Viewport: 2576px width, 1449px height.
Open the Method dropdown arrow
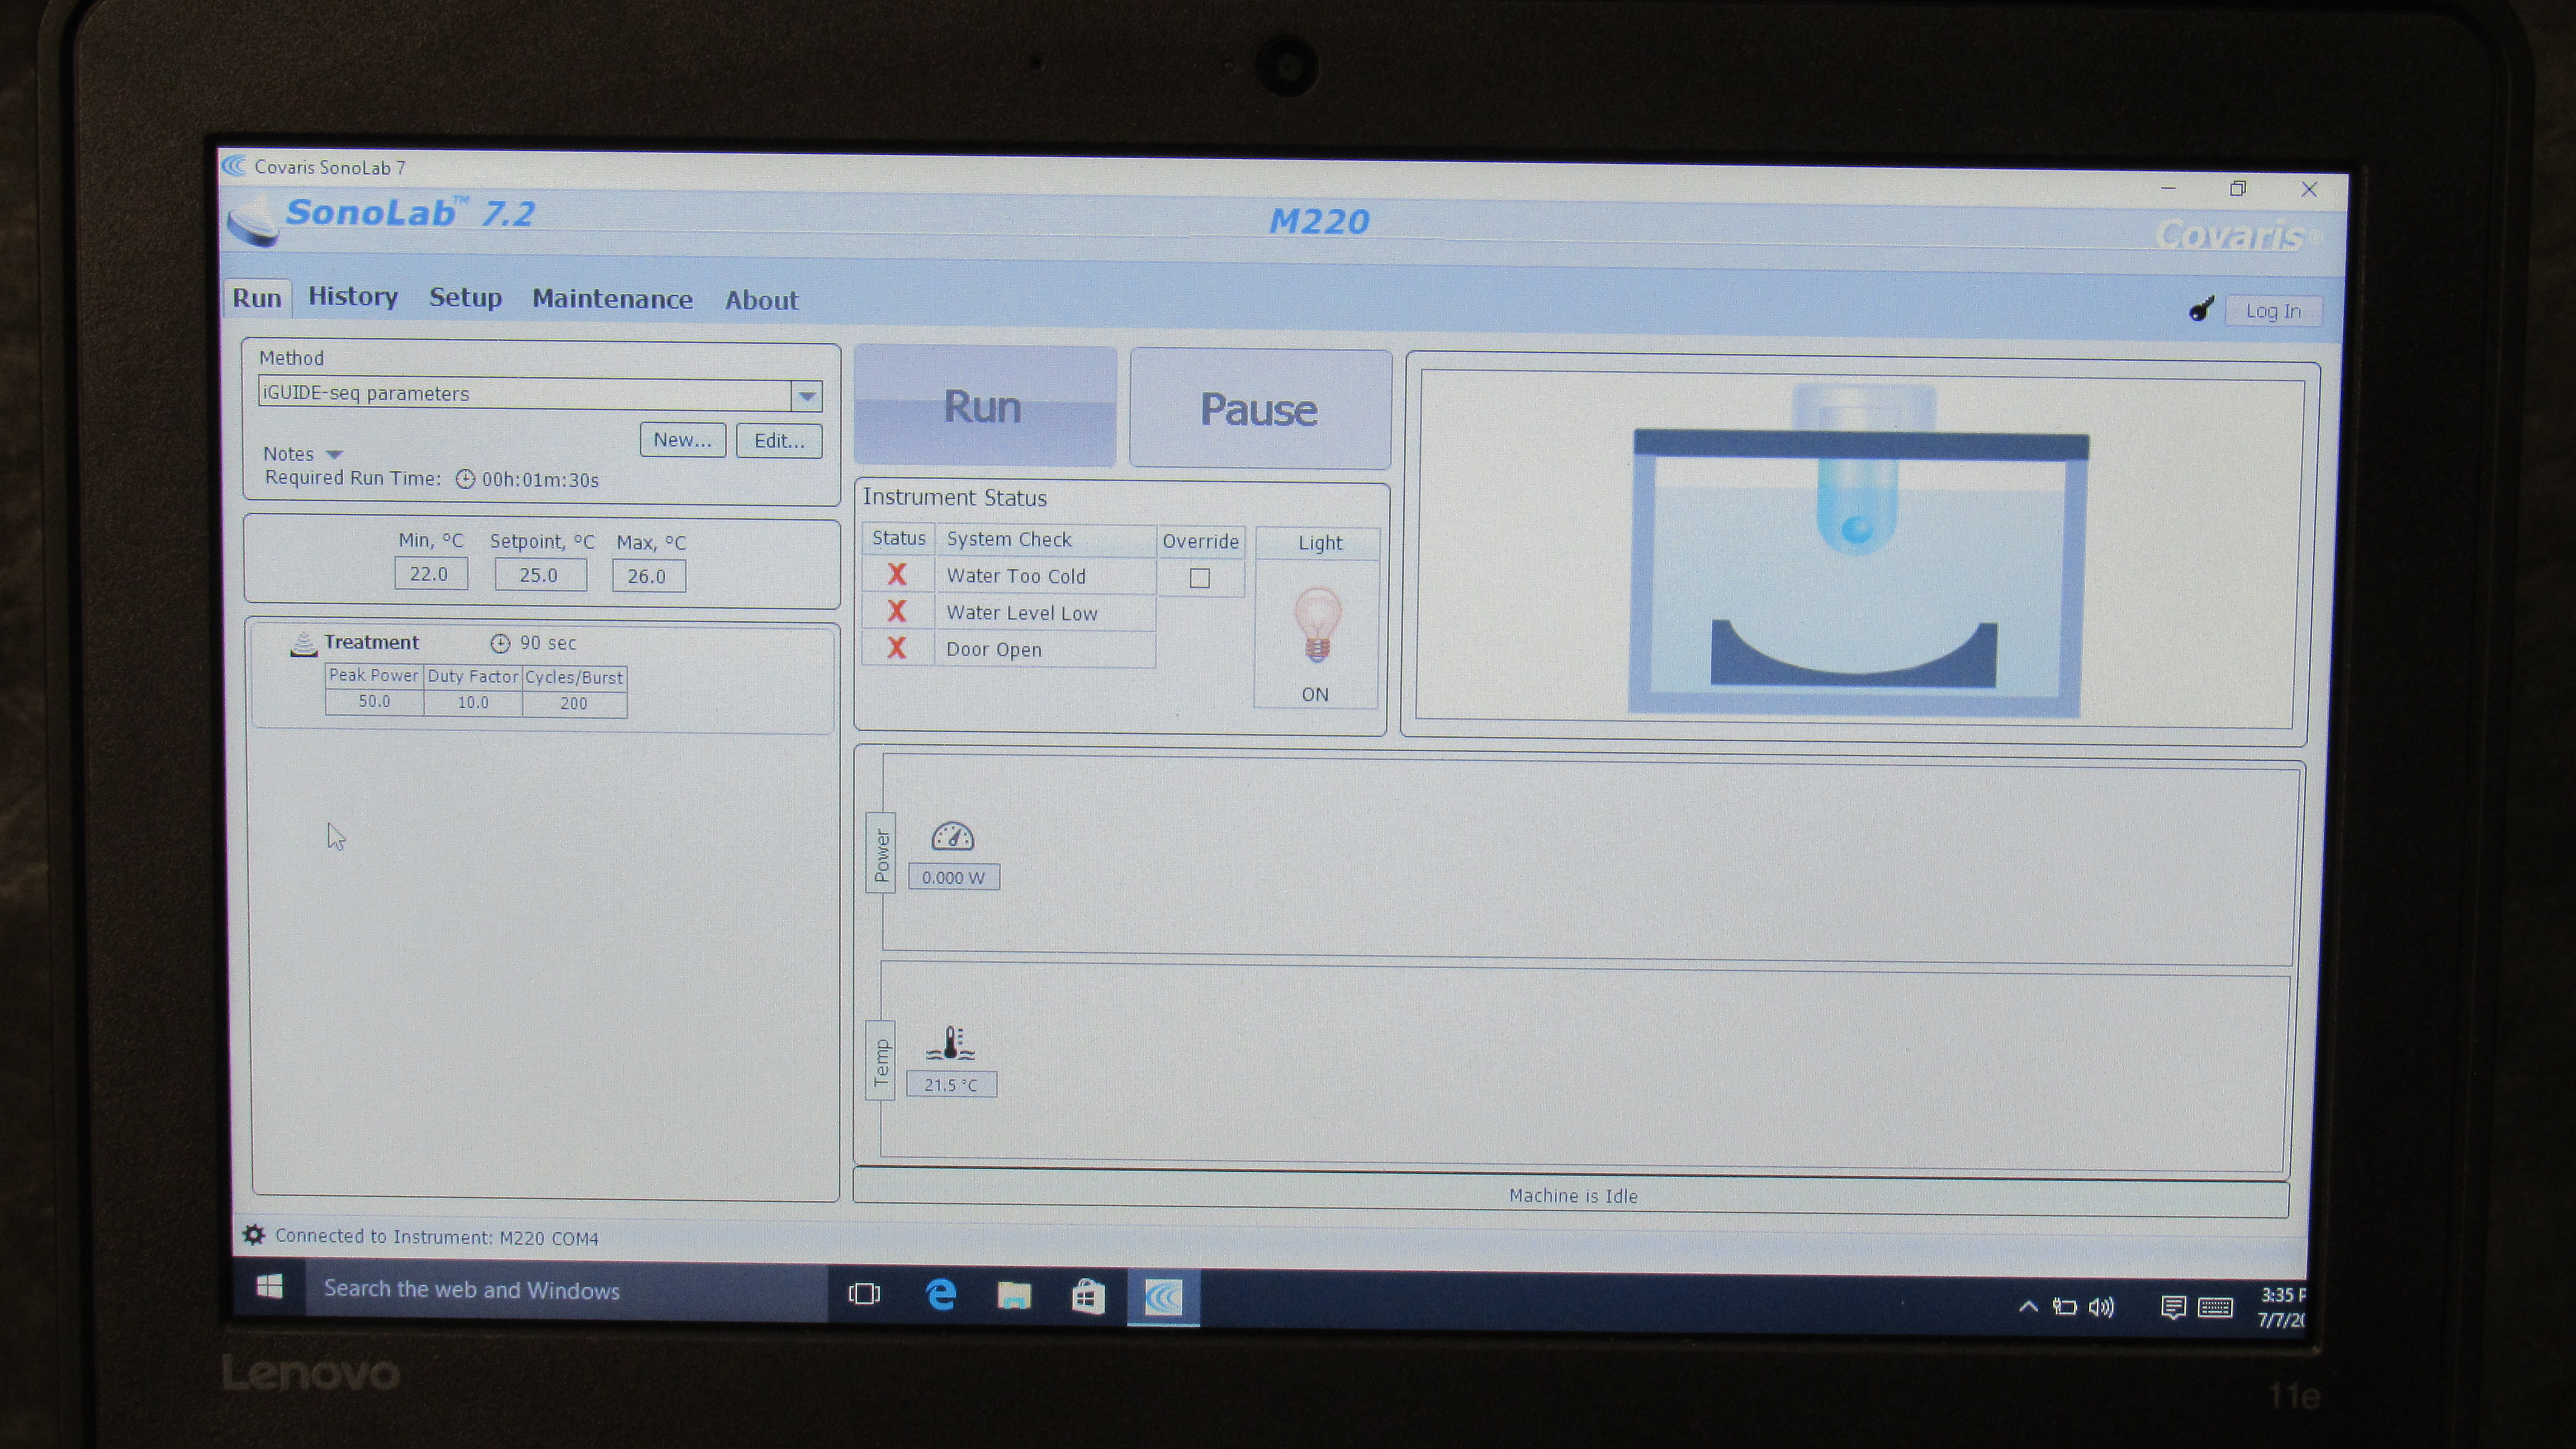807,396
